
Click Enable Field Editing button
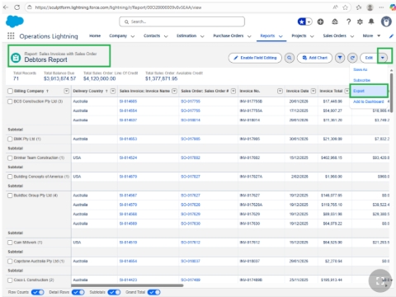255,58
